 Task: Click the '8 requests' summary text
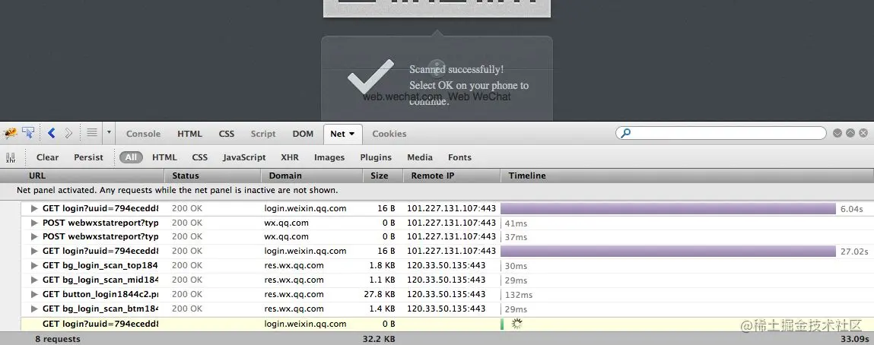tap(57, 339)
